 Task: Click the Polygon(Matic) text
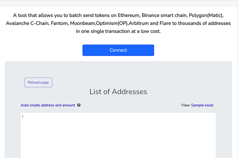[x=206, y=15]
